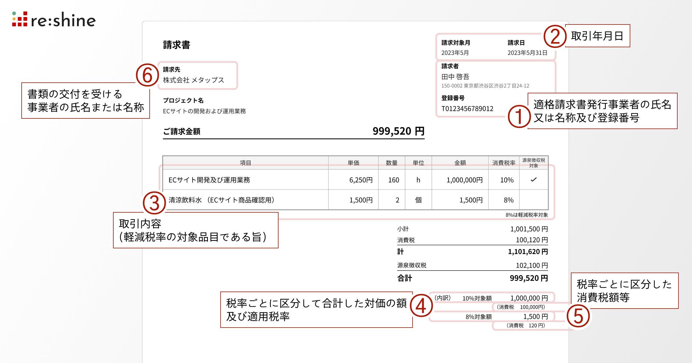
Task: Click the 8% tax rate cell
Action: (508, 200)
